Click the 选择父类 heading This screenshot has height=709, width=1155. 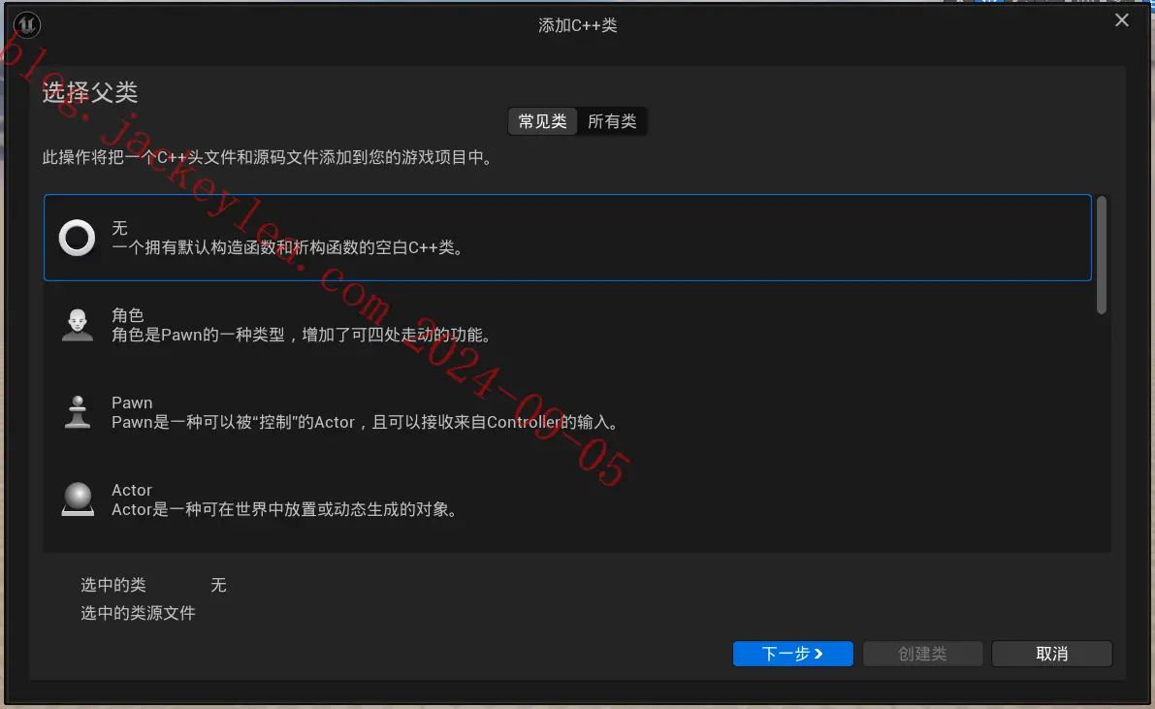point(90,92)
